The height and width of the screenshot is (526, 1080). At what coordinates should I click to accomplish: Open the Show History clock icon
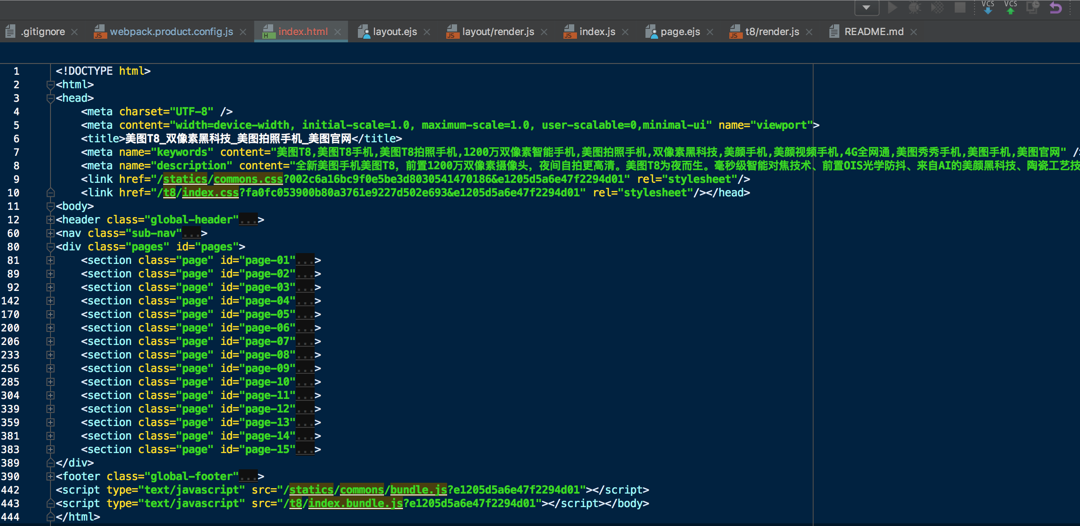point(1033,8)
